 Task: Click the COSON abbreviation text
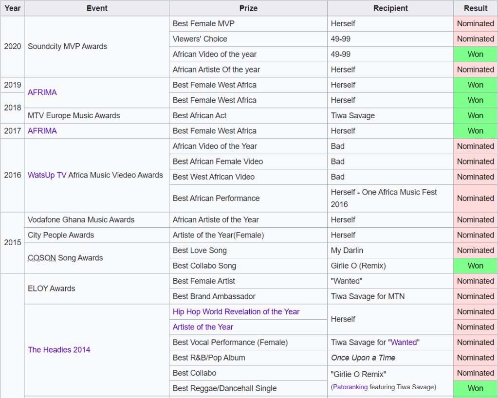[41, 258]
